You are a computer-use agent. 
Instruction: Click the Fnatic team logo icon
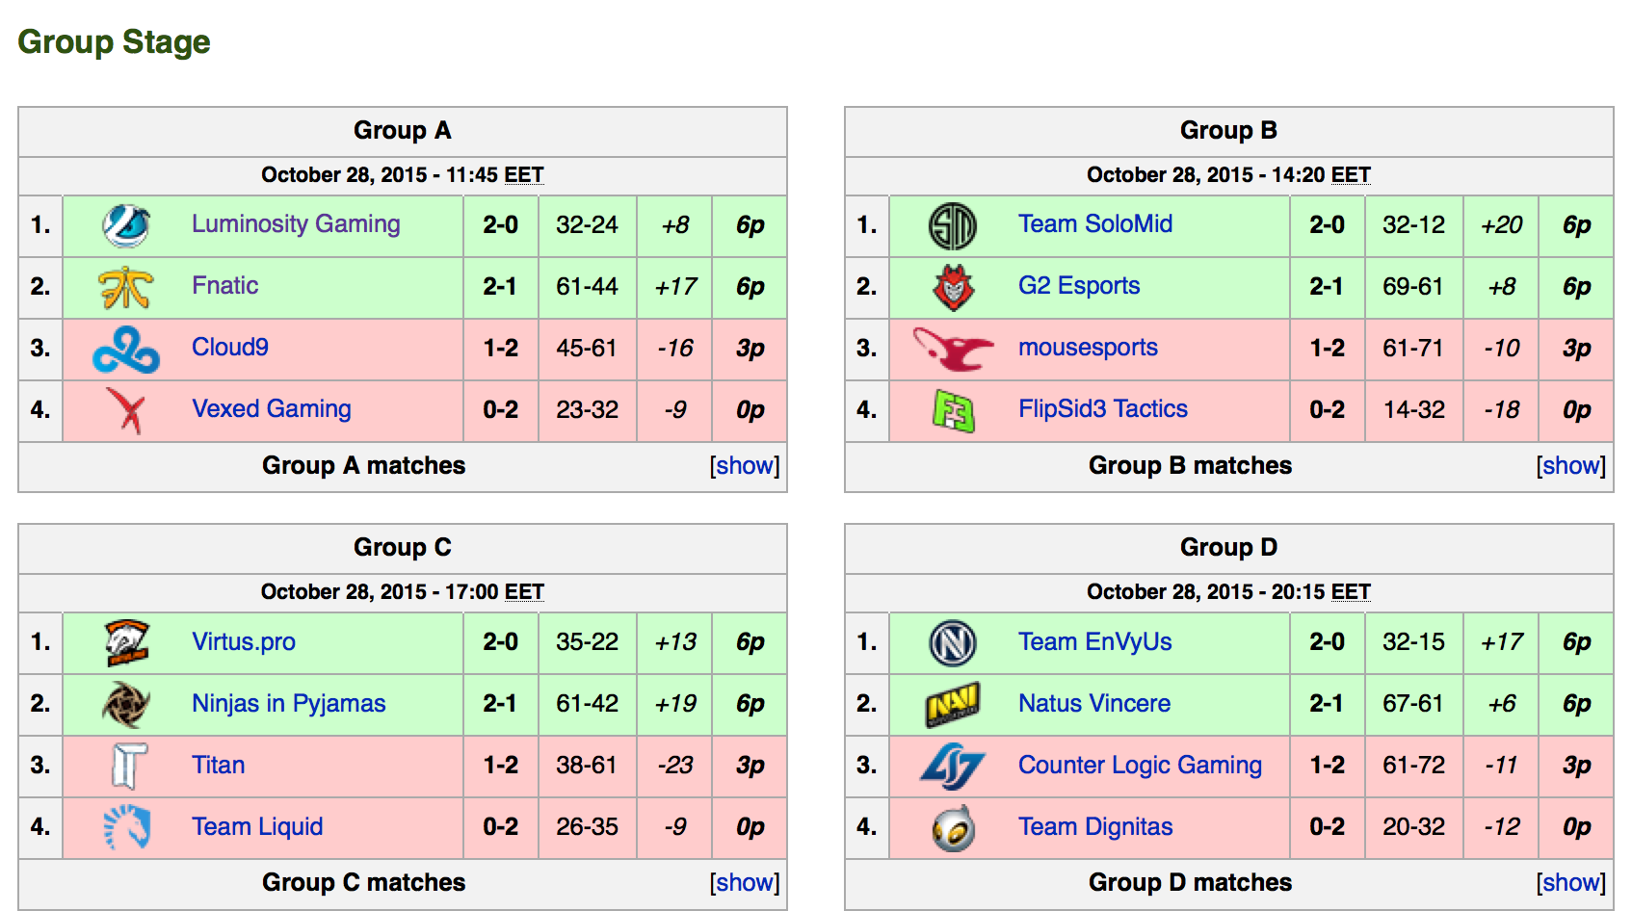[126, 287]
